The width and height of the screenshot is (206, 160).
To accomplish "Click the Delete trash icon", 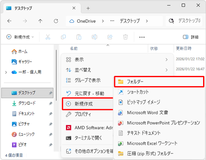I will point(125,37).
